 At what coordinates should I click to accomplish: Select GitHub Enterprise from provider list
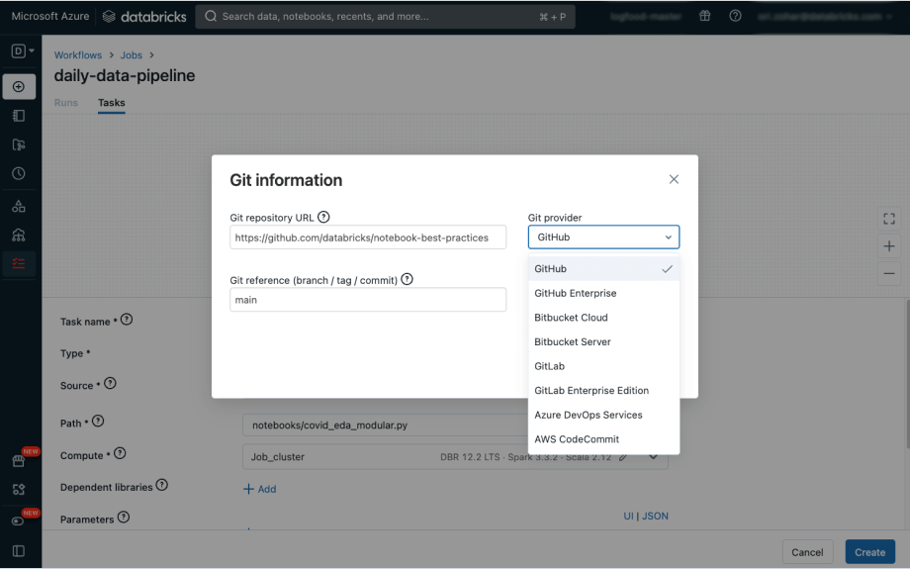click(575, 293)
